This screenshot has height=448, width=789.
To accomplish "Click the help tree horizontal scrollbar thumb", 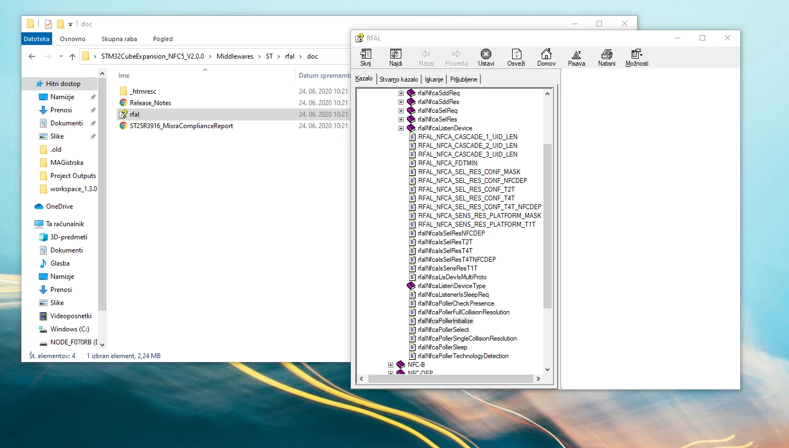I will pyautogui.click(x=451, y=378).
